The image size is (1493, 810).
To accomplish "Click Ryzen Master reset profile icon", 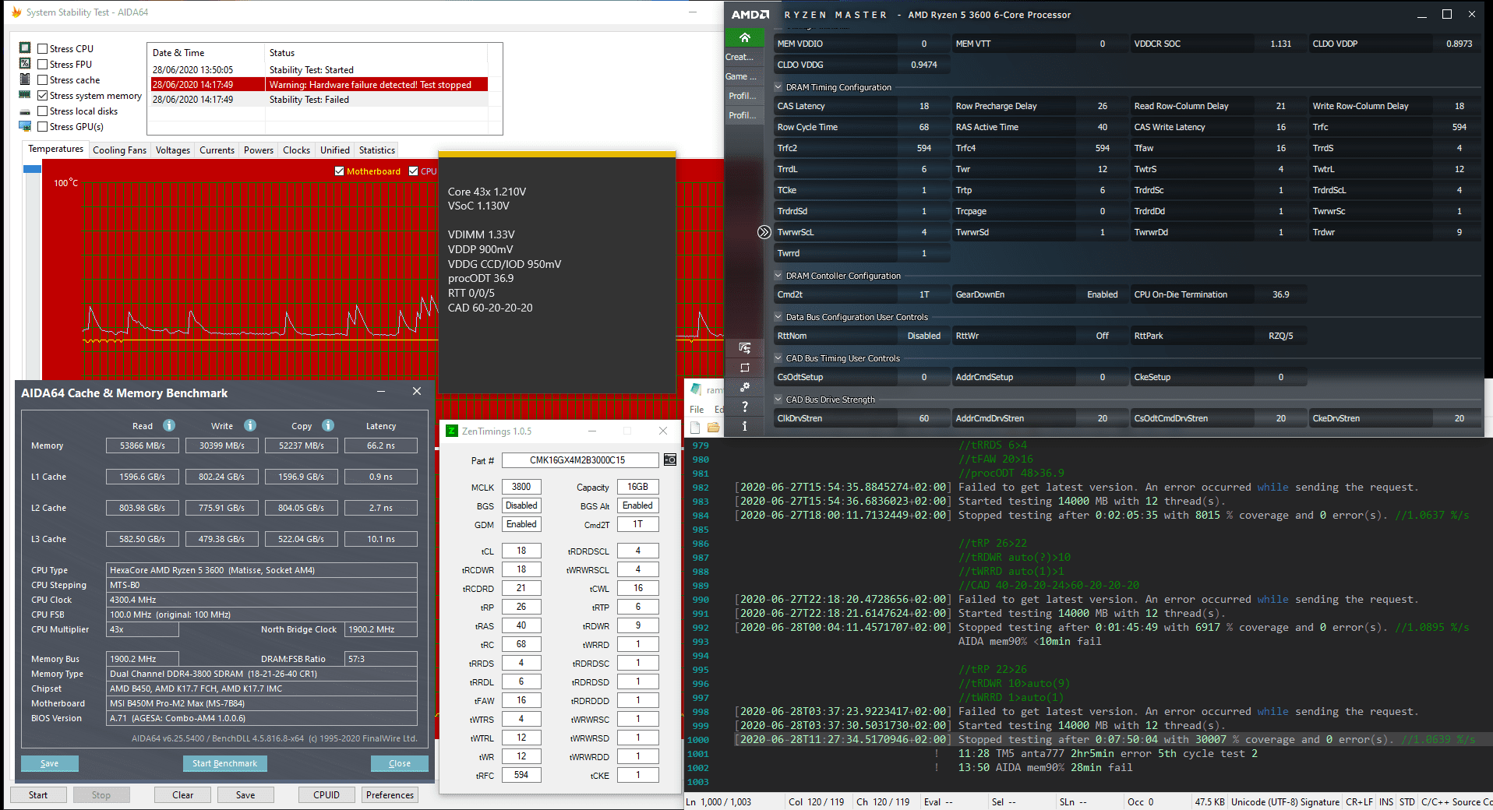I will click(744, 368).
